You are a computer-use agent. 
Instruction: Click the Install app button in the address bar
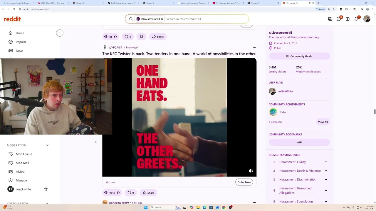(320, 9)
